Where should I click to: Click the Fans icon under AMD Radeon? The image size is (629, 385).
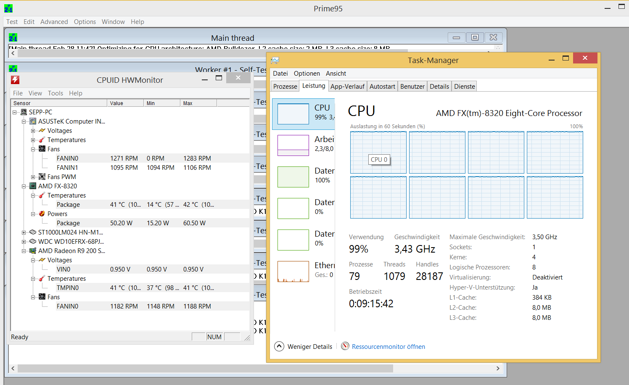click(42, 297)
